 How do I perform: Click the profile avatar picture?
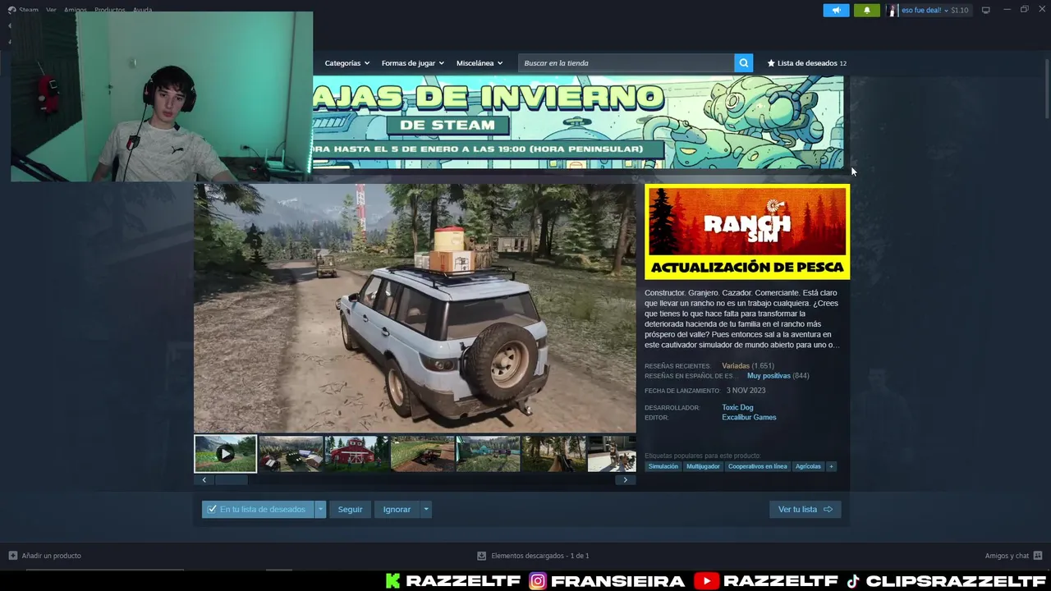tap(893, 10)
